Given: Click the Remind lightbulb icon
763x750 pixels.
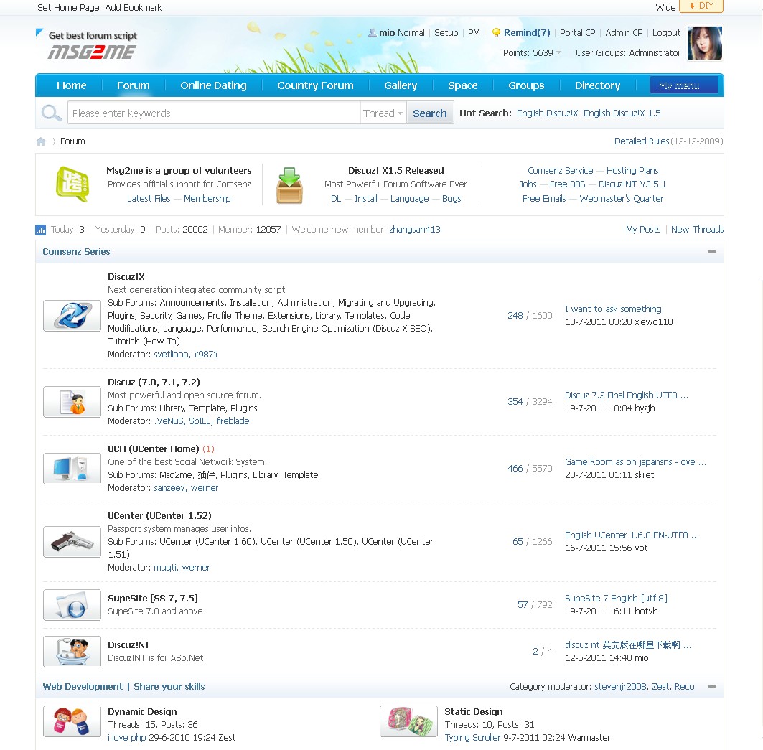Looking at the screenshot, I should tap(496, 32).
